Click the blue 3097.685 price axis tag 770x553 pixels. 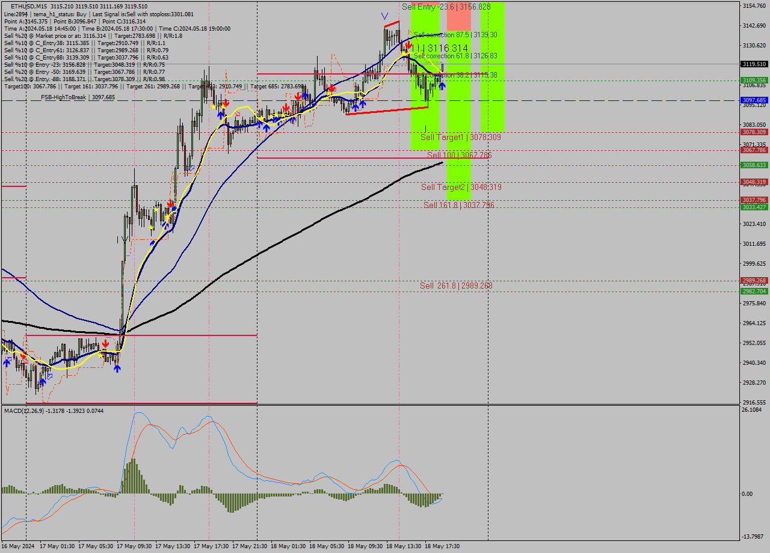click(x=754, y=100)
